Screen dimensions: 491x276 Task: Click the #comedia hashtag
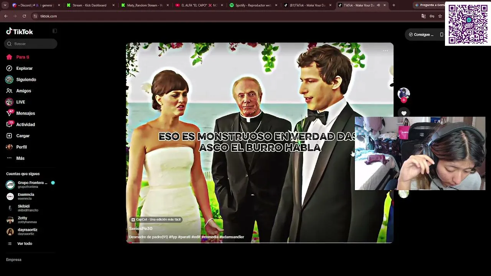tap(210, 237)
